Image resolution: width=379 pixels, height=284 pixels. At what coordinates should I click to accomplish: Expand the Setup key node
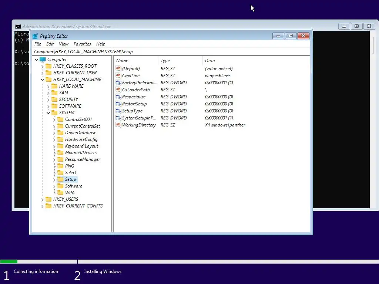54,180
